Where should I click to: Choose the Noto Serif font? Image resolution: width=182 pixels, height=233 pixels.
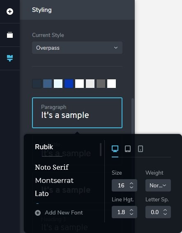[52, 167]
